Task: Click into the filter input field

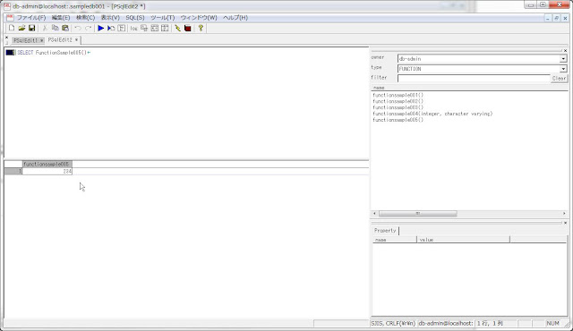Action: point(474,78)
